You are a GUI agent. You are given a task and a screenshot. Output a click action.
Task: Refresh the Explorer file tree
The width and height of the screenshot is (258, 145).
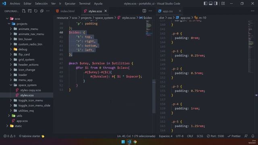36,11
